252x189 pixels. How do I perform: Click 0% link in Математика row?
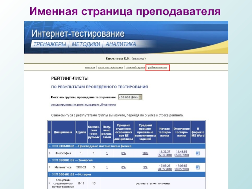click(123, 168)
